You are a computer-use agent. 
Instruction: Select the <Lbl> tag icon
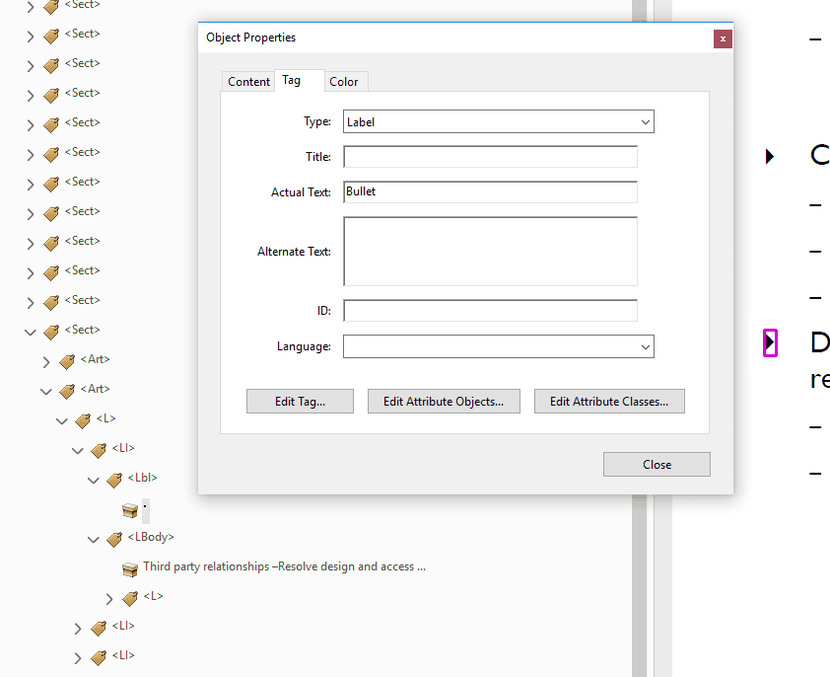[x=115, y=479]
